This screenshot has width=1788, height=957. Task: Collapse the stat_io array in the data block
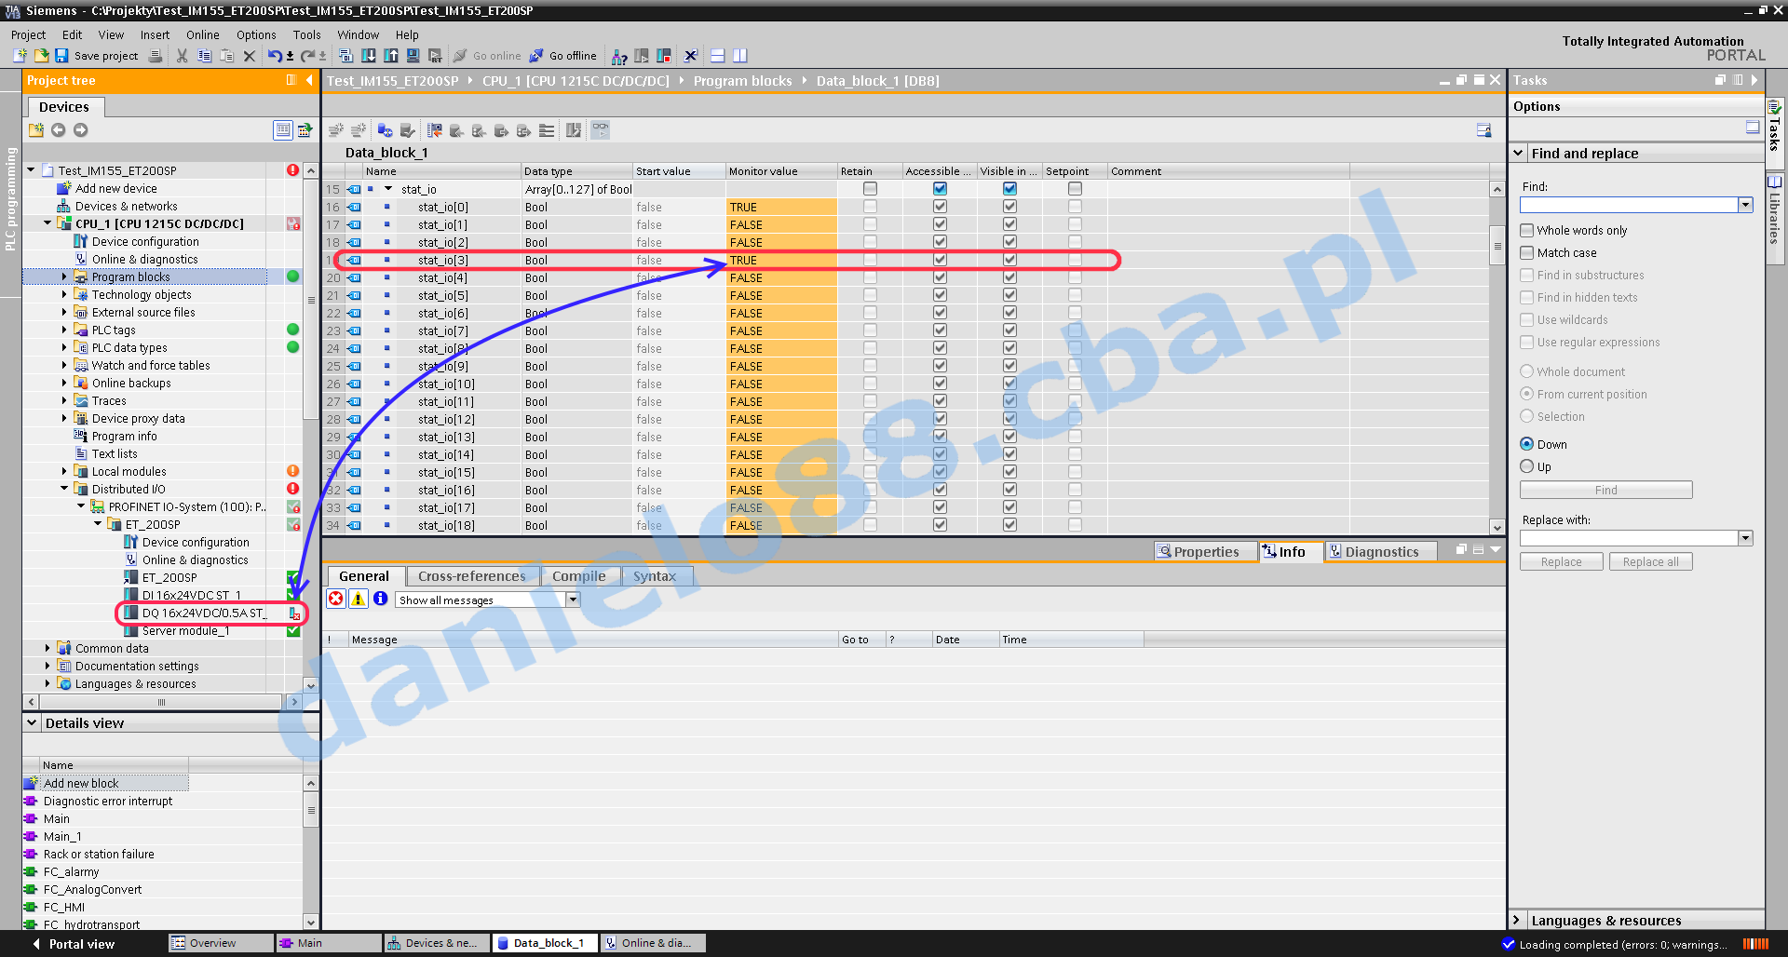tap(388, 189)
